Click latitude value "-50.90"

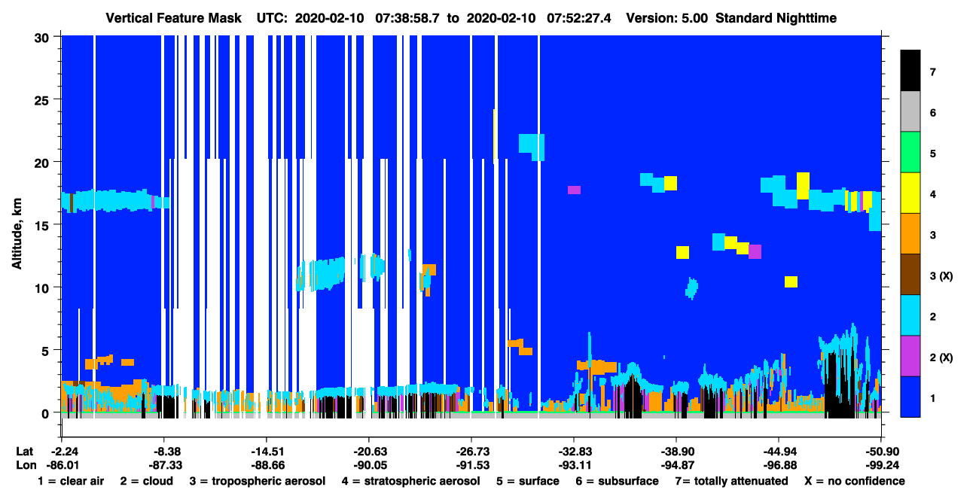click(x=881, y=452)
